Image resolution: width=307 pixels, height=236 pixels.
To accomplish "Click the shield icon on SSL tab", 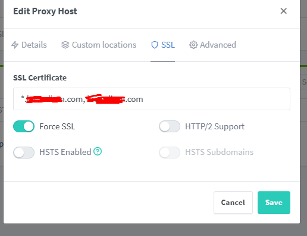I will (155, 45).
